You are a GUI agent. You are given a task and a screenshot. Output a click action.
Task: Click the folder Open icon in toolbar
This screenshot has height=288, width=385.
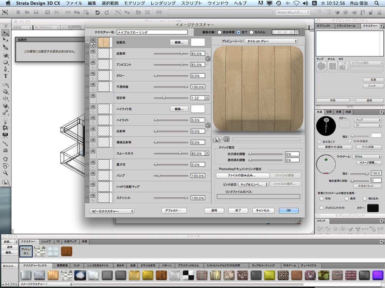click(x=27, y=12)
